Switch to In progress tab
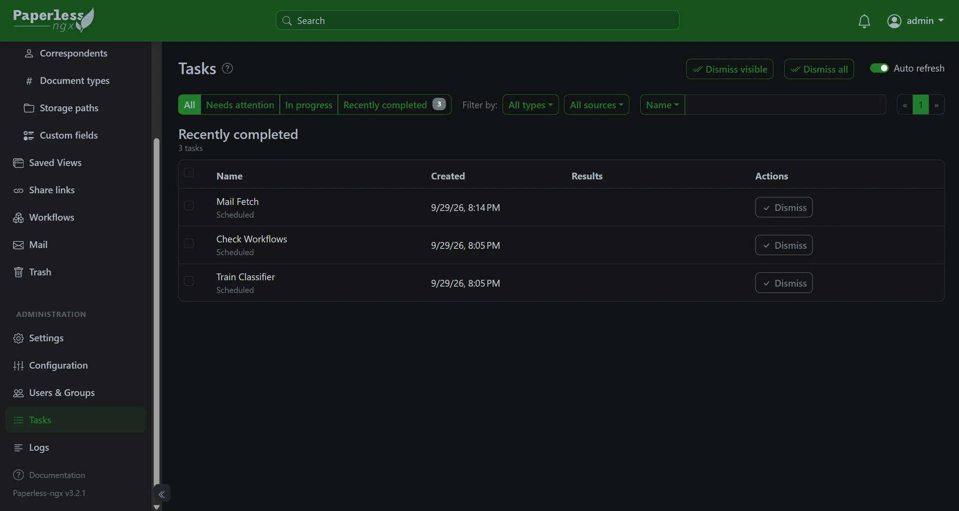The height and width of the screenshot is (511, 959). point(309,105)
